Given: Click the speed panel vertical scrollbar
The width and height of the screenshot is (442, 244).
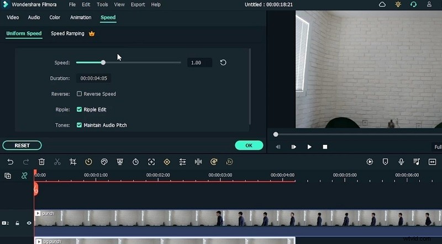Looking at the screenshot, I should (x=250, y=86).
